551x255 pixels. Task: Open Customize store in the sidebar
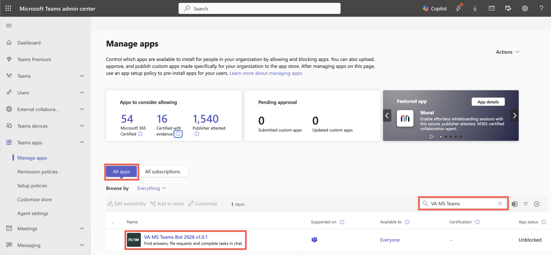pos(34,200)
